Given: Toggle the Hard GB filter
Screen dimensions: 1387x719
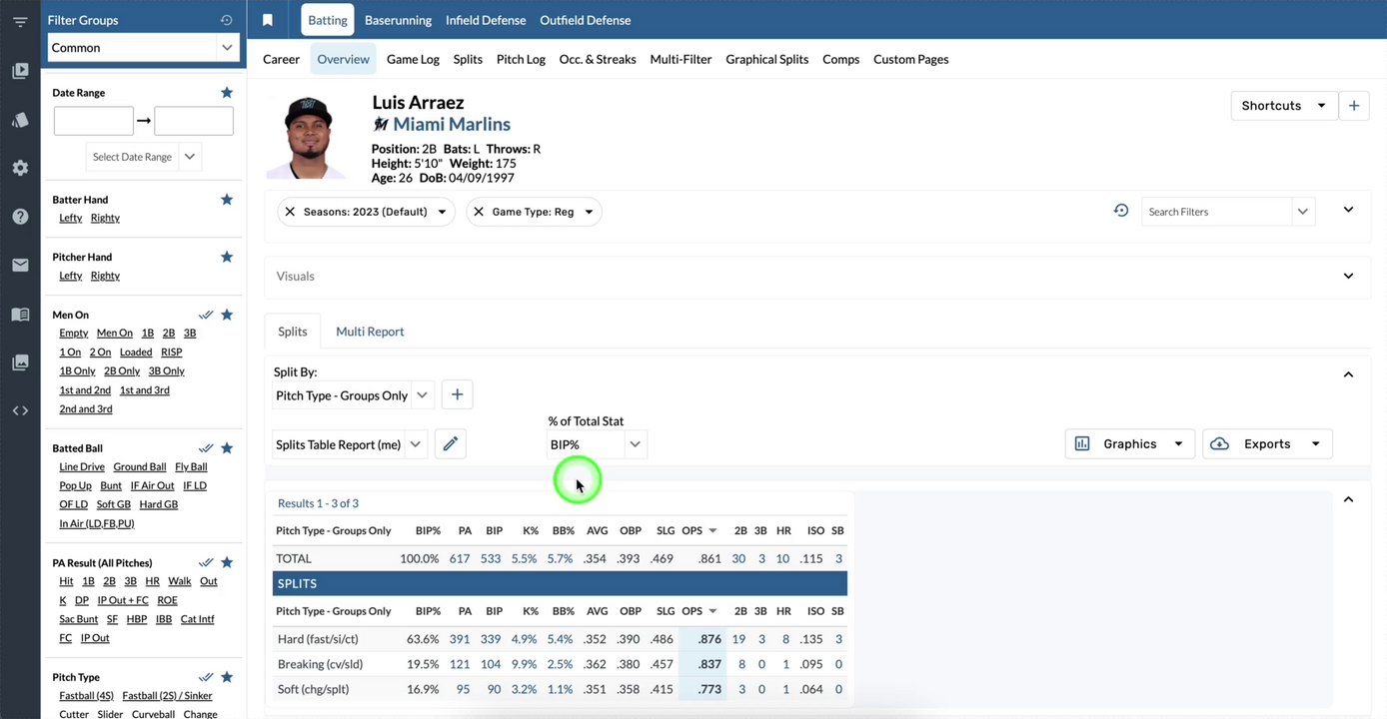Looking at the screenshot, I should [x=159, y=505].
